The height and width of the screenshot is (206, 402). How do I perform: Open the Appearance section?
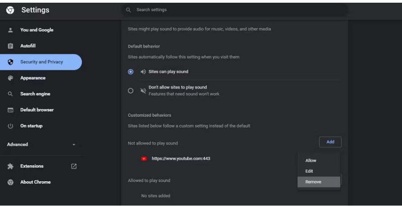click(x=33, y=78)
